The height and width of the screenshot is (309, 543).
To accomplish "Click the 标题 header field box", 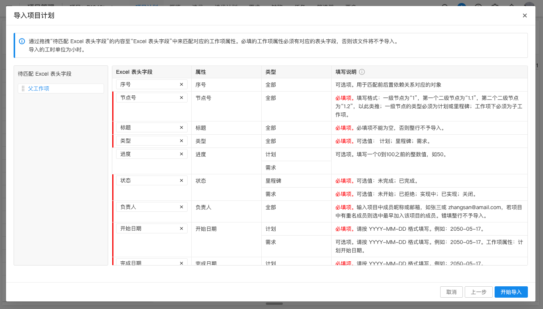I will (152, 127).
